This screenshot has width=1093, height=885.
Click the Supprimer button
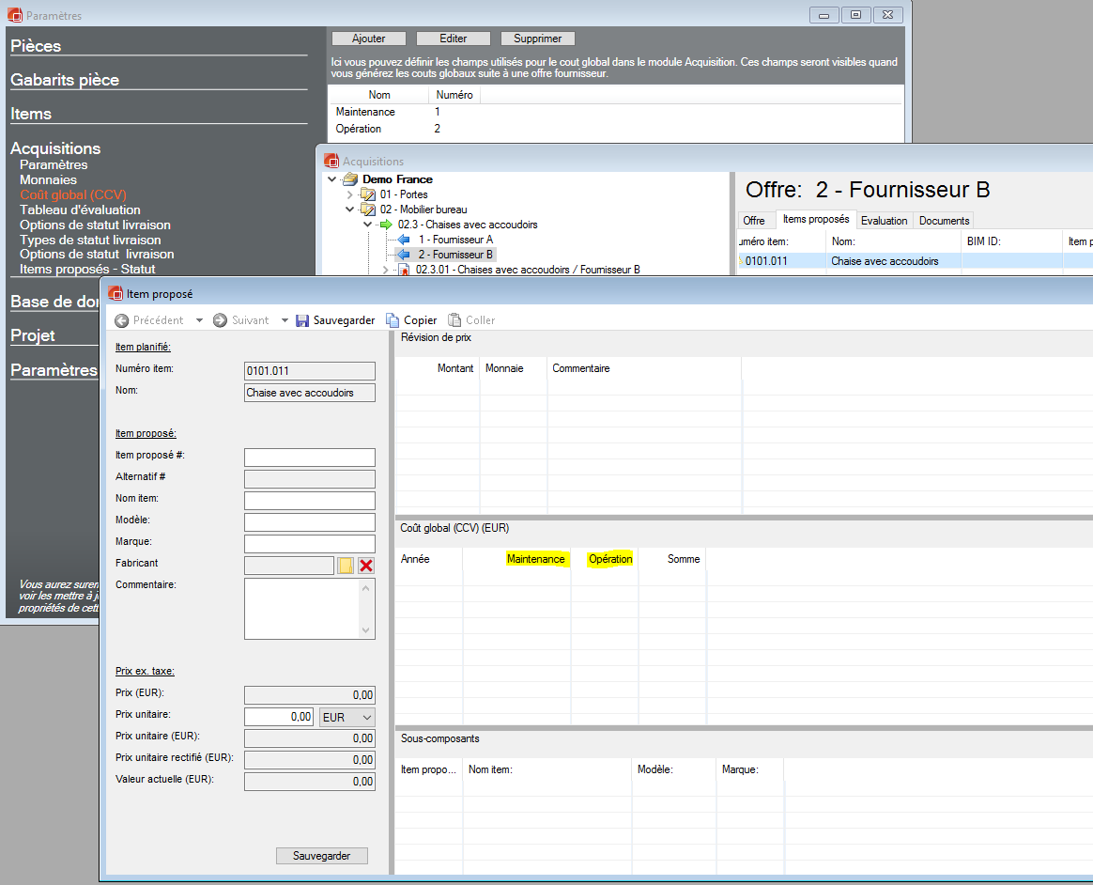pyautogui.click(x=537, y=39)
